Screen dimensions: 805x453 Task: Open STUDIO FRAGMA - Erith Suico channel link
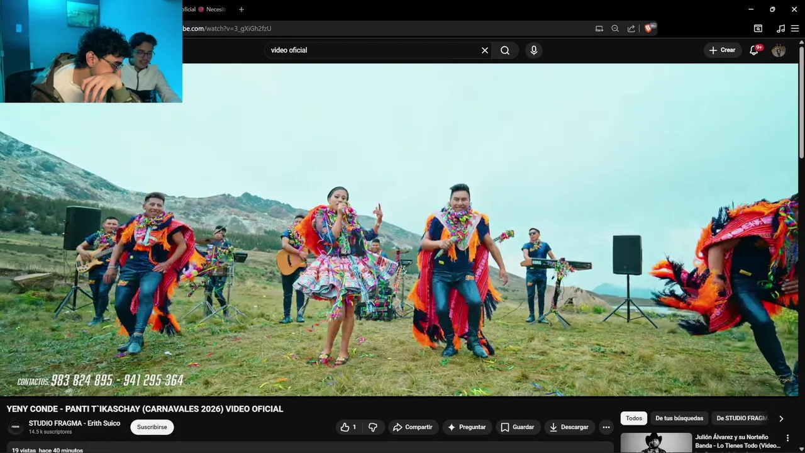pyautogui.click(x=74, y=423)
